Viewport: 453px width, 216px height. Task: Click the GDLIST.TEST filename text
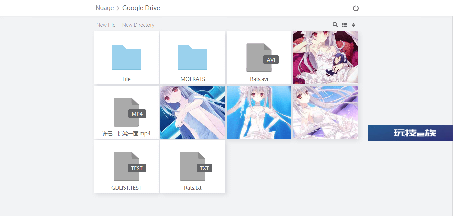[x=126, y=188]
